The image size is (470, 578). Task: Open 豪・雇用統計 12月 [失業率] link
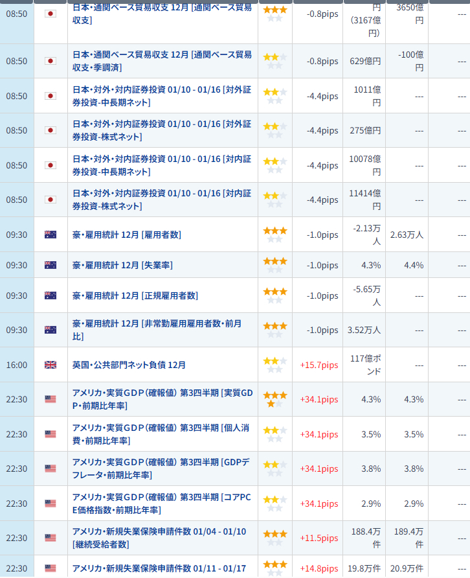122,265
